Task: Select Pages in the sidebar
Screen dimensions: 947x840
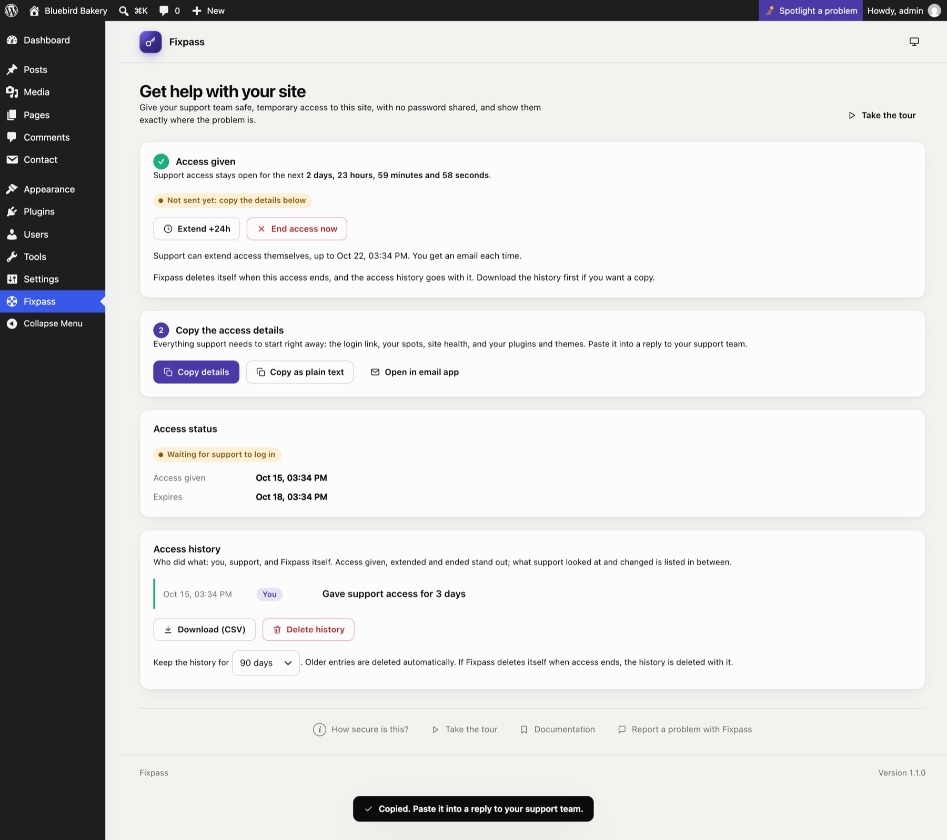Action: [x=53, y=115]
